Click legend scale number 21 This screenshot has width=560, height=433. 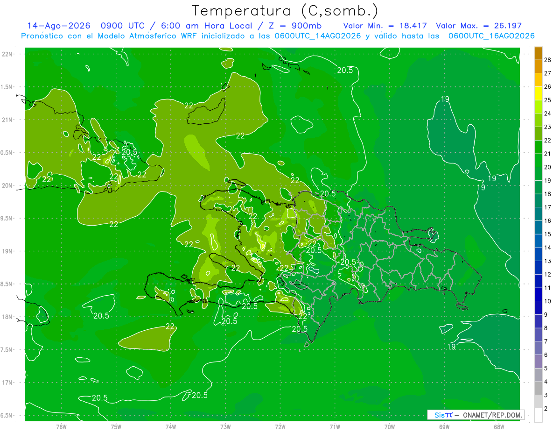pyautogui.click(x=548, y=154)
